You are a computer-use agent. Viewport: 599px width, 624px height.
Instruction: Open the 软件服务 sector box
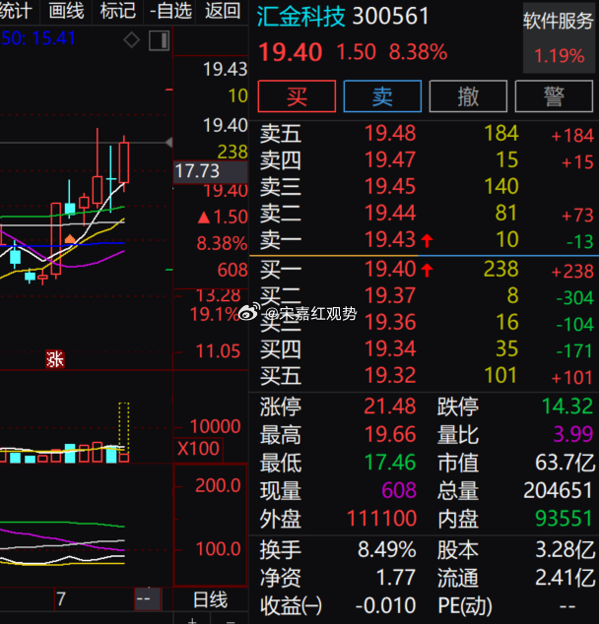(559, 38)
